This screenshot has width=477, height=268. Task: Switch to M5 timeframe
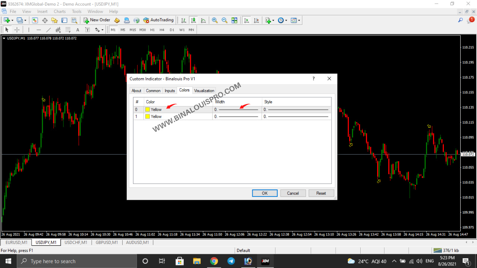[123, 30]
